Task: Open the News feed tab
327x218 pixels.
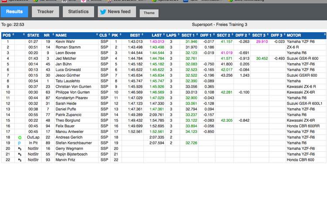Action: tap(115, 12)
